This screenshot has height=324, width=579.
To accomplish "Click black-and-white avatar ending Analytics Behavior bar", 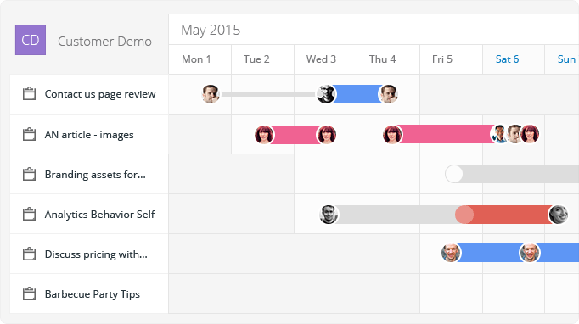I will point(558,215).
